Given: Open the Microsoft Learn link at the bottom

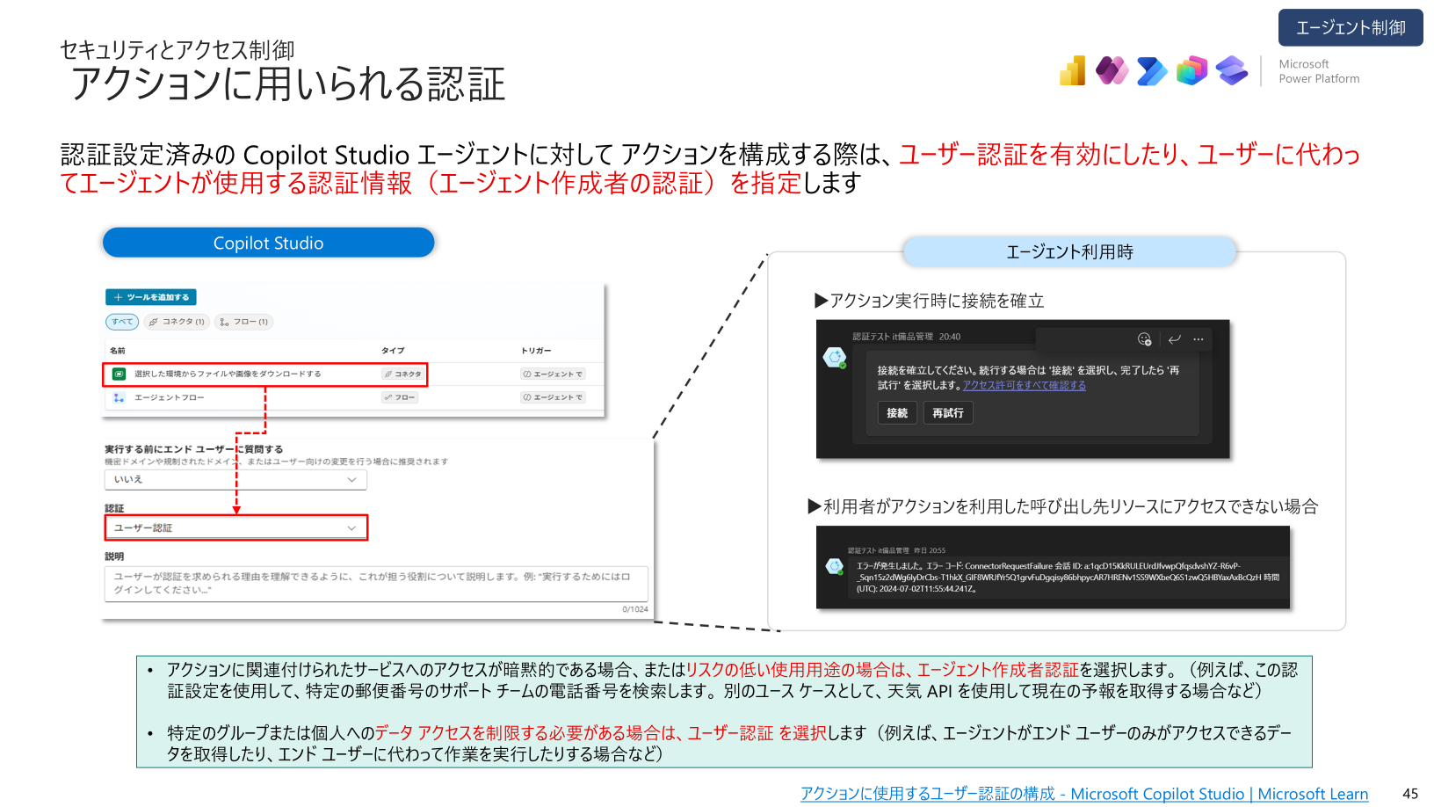Looking at the screenshot, I should pyautogui.click(x=1084, y=793).
